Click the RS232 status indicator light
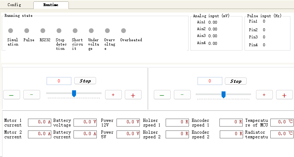The height and width of the screenshot is (157, 294). (43, 31)
